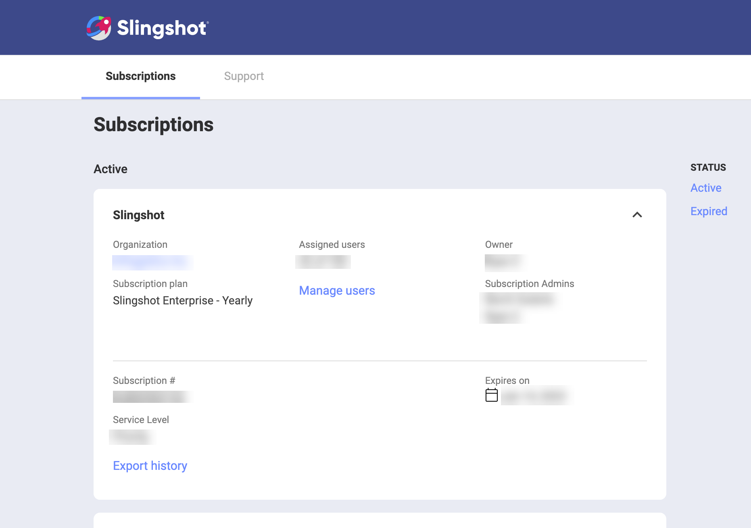Click the Organization label

tap(140, 245)
